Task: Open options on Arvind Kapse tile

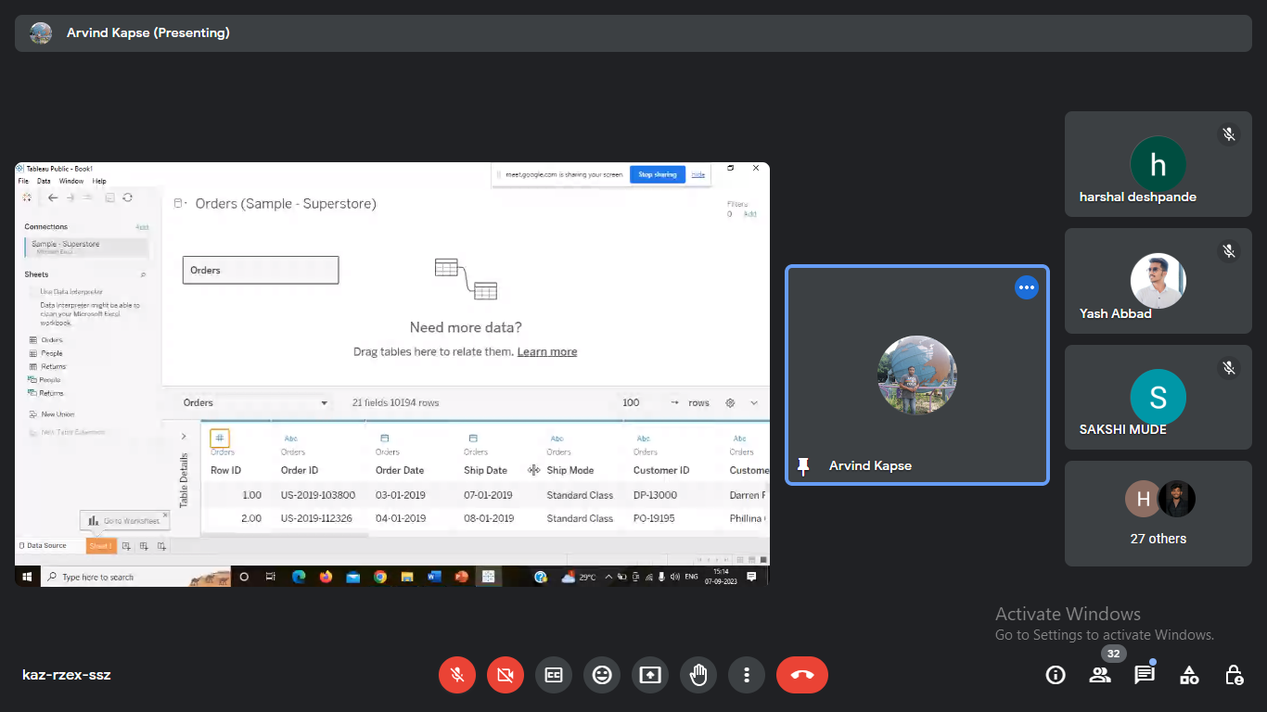Action: [x=1026, y=287]
